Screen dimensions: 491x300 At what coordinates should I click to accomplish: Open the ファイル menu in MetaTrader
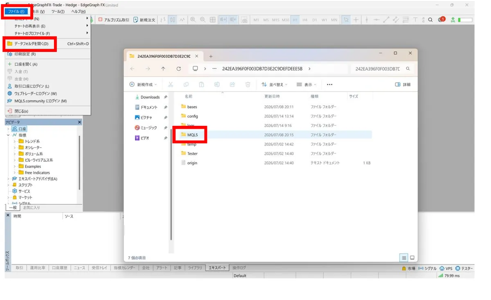point(17,11)
